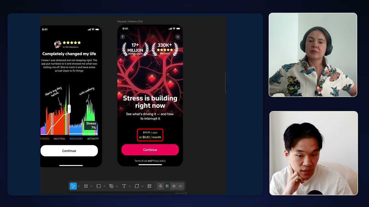The image size is (369, 207).
Task: Expand the Move tool options arrow
Action: tap(79, 186)
